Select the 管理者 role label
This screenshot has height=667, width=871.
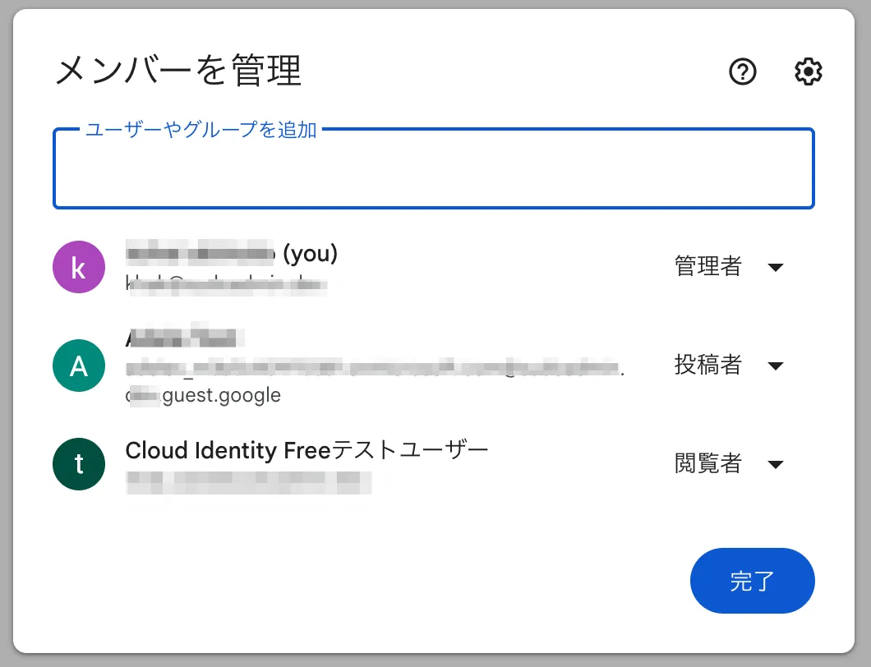[x=708, y=267]
